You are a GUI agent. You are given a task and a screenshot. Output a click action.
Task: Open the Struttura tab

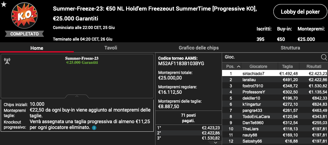tap(290, 48)
